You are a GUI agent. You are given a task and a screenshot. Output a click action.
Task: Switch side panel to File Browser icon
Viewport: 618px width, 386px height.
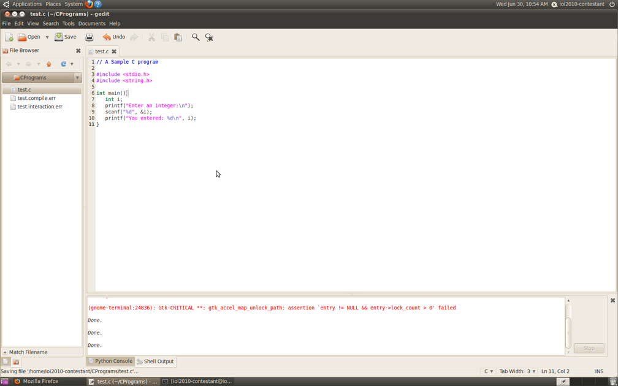tap(16, 361)
